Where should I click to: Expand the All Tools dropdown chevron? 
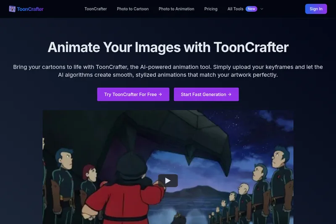262,9
